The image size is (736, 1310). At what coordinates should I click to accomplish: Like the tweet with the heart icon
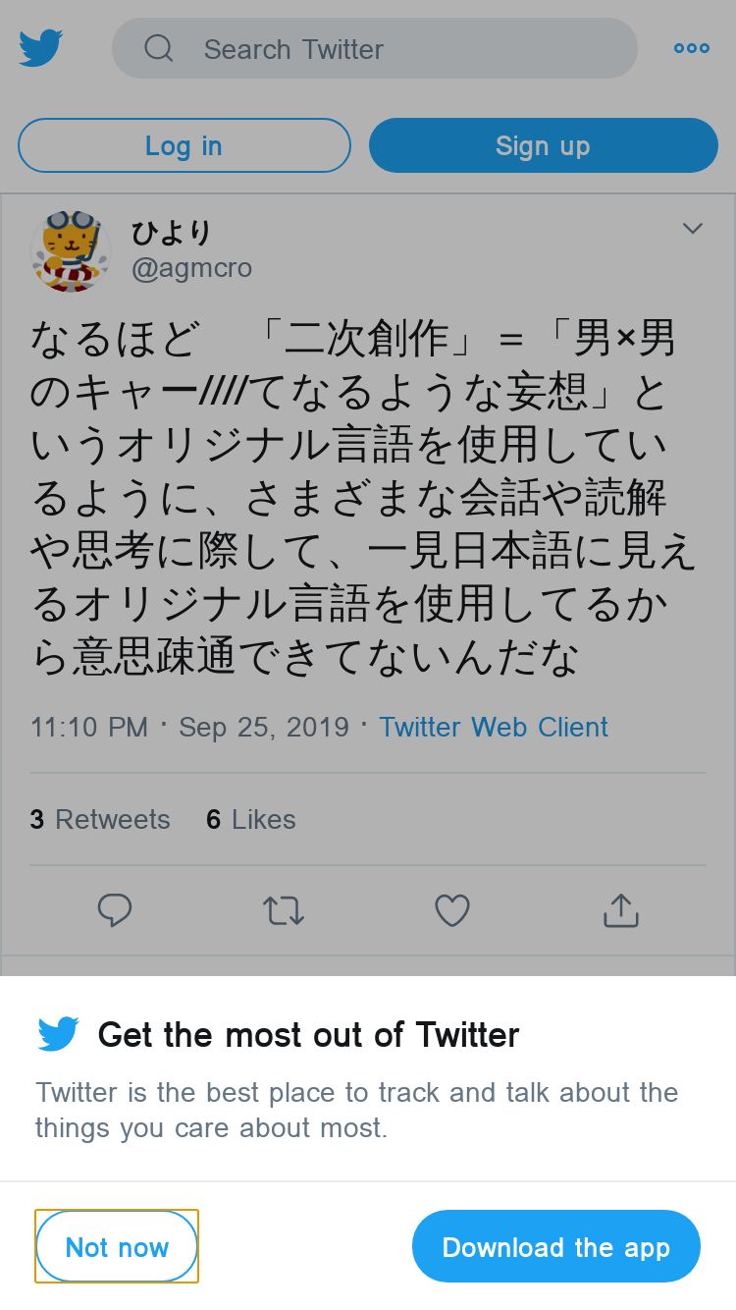point(452,911)
